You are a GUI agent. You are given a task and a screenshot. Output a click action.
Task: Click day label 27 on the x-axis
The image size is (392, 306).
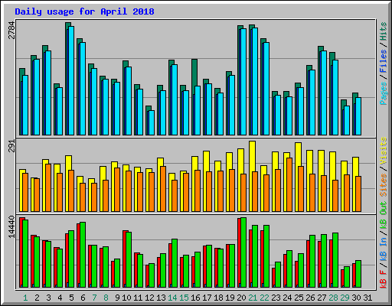coord(322,298)
